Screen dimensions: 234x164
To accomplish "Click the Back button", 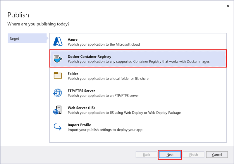I will pos(147,155).
